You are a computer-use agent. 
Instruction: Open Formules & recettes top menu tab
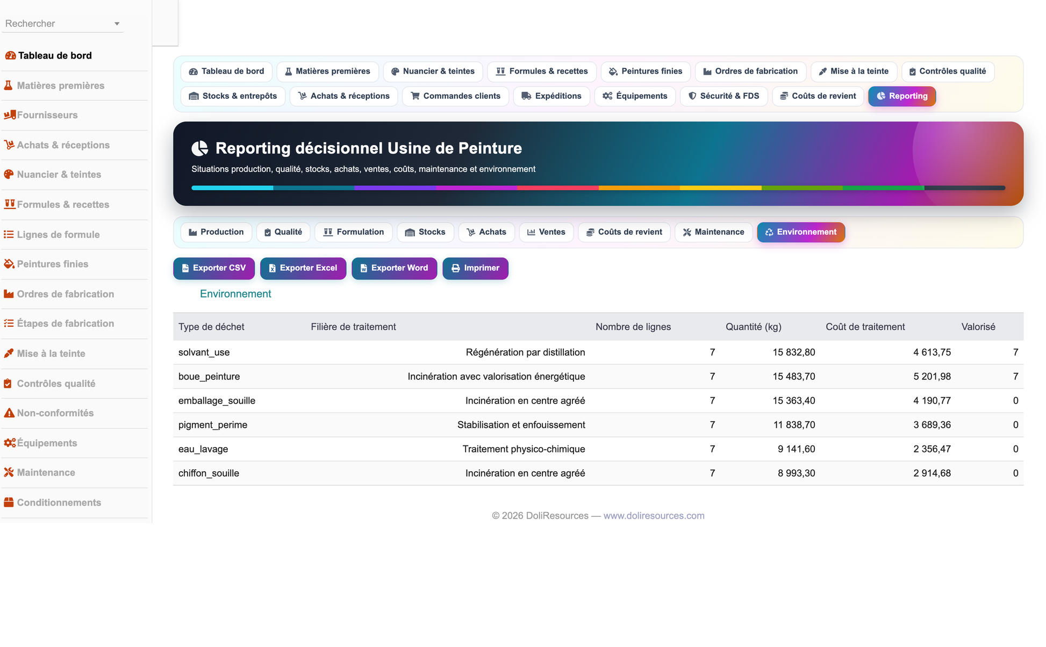(x=542, y=71)
